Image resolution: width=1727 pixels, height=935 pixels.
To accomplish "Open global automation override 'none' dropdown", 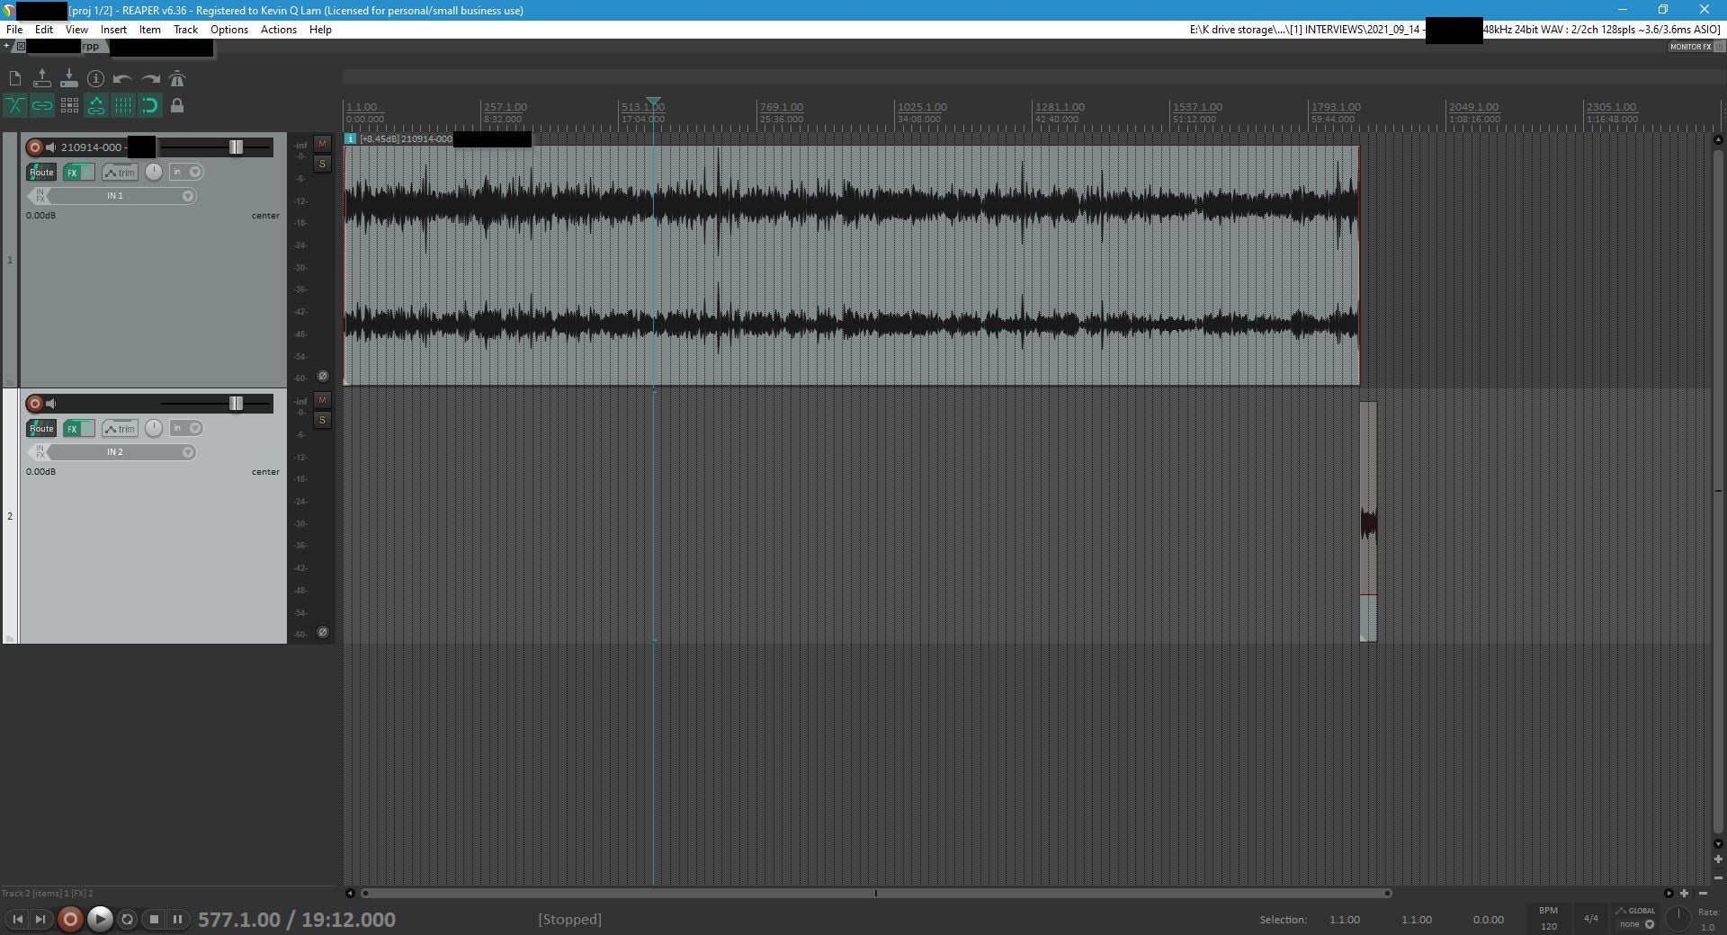I will [x=1637, y=924].
